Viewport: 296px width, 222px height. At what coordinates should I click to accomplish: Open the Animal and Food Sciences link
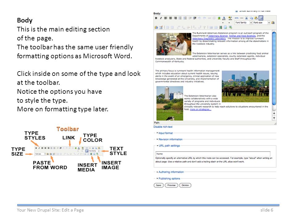(242, 36)
